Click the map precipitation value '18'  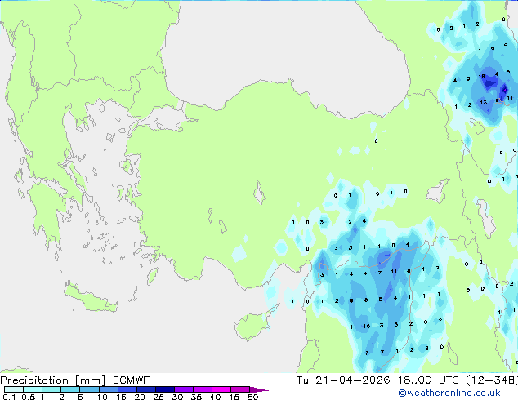pyautogui.click(x=482, y=77)
